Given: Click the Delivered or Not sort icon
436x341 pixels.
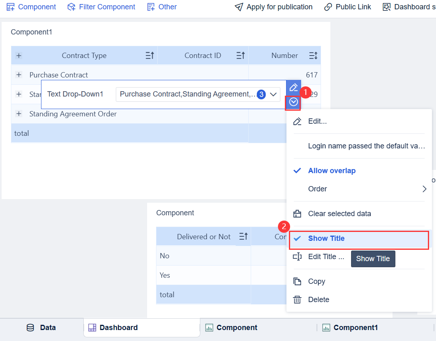Looking at the screenshot, I should click(243, 236).
